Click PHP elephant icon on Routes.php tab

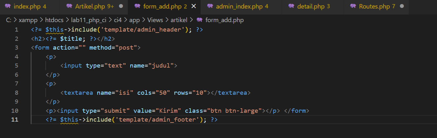353,6
